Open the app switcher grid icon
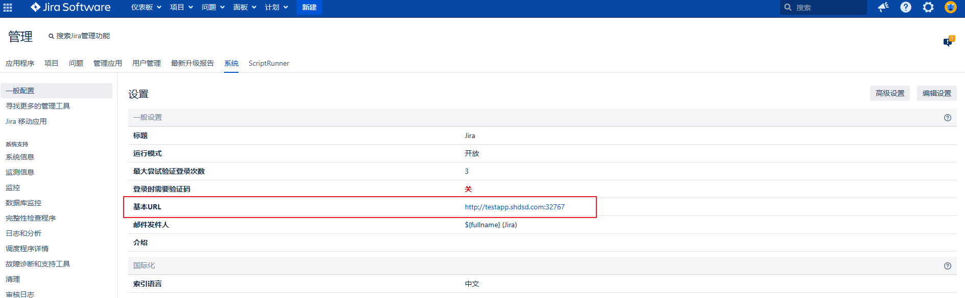 coord(8,7)
